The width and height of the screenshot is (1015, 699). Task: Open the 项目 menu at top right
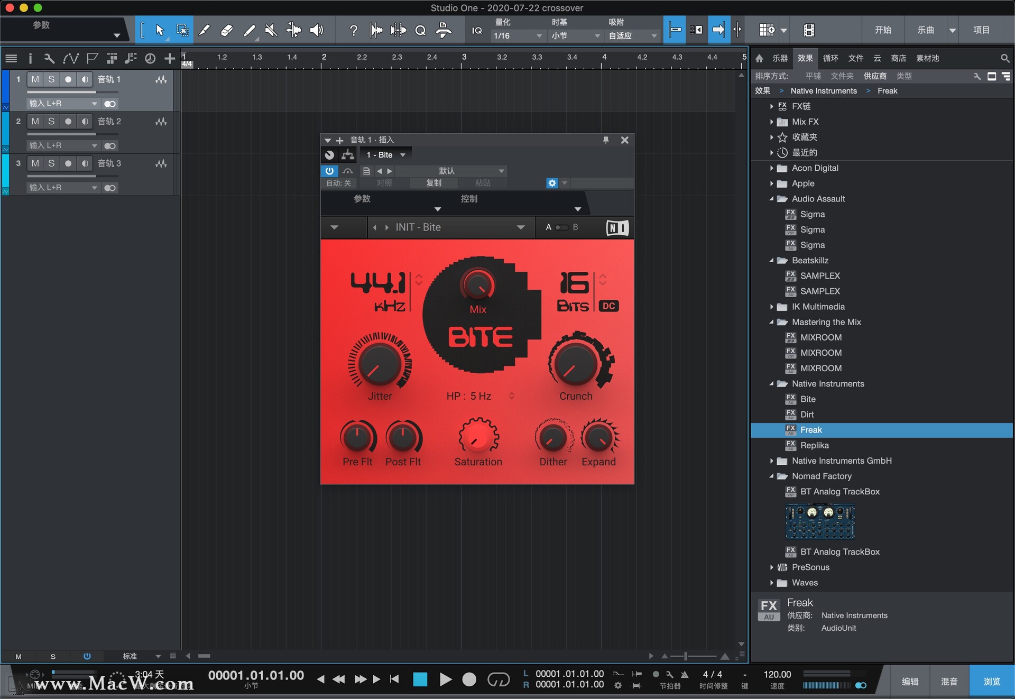pos(982,30)
